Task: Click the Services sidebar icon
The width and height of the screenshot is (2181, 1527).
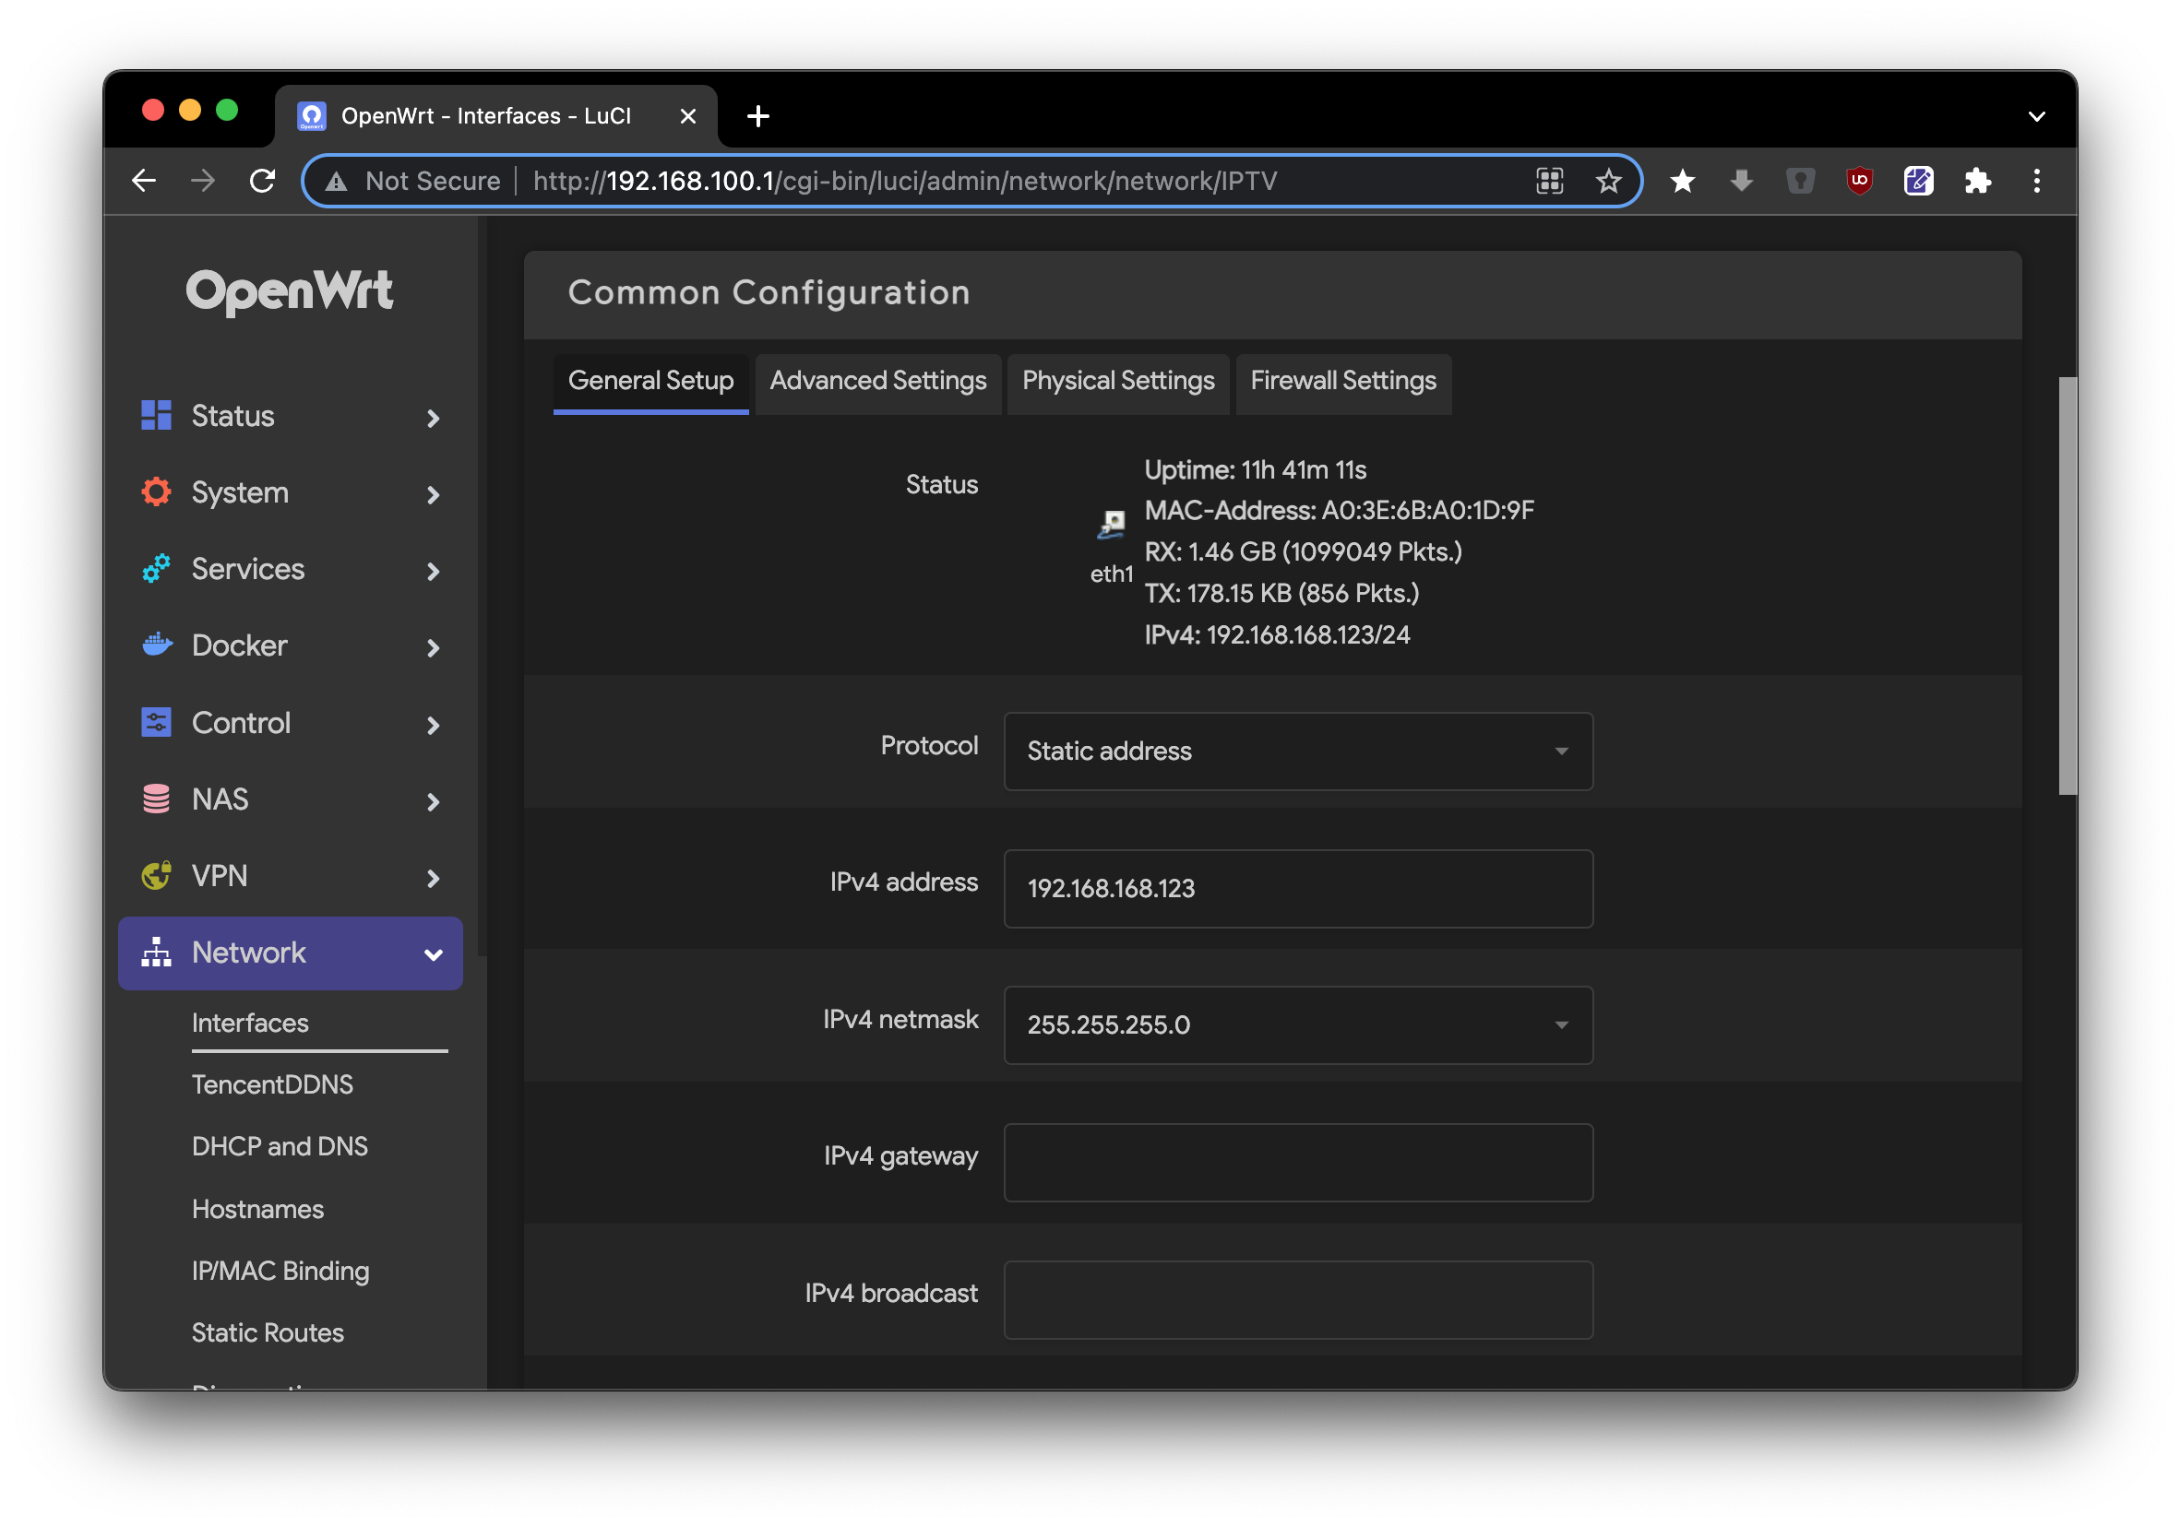Action: pos(161,568)
